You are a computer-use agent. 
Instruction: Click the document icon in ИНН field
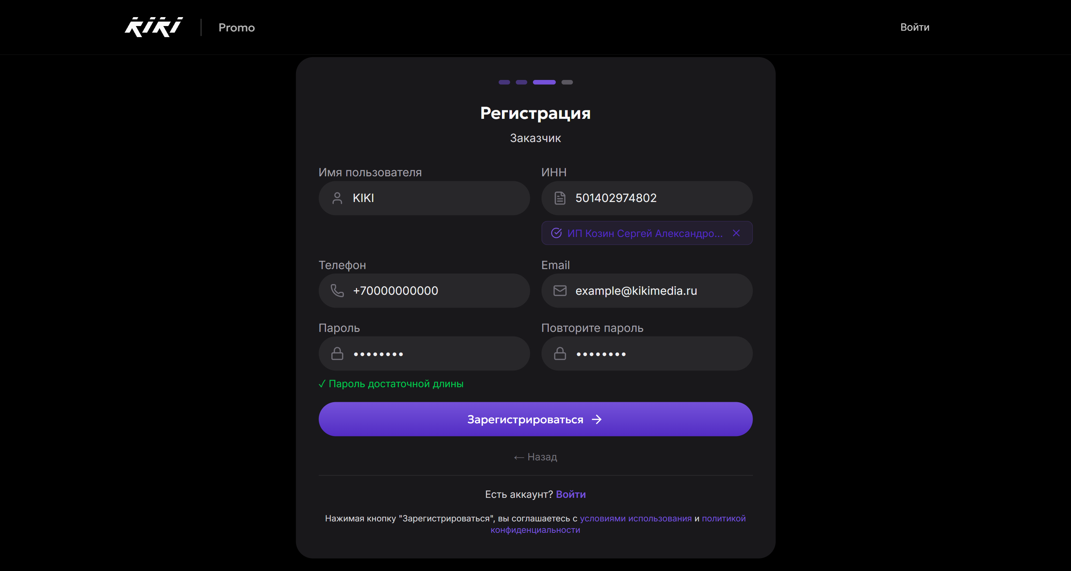(560, 198)
